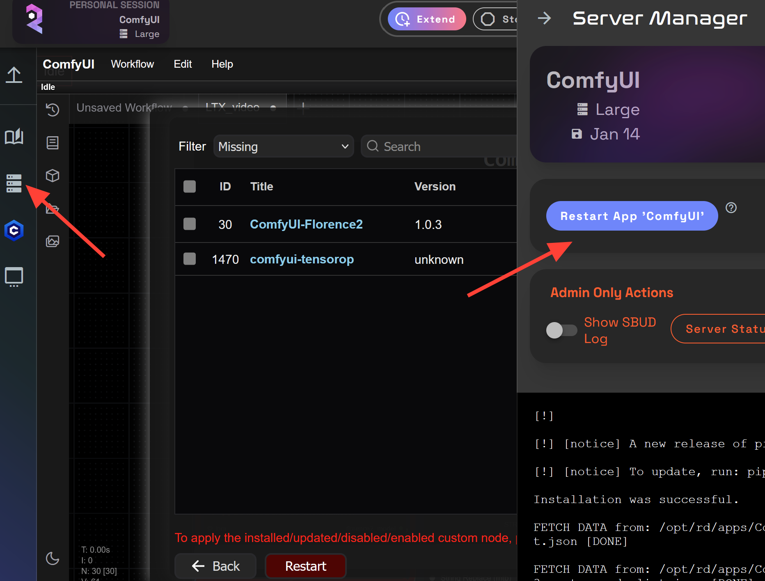The height and width of the screenshot is (581, 765).
Task: Click the upload arrow icon in left sidebar
Action: pyautogui.click(x=14, y=75)
